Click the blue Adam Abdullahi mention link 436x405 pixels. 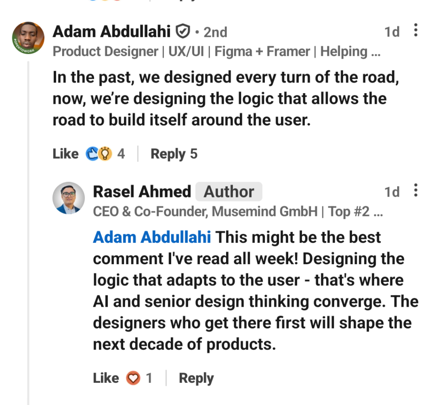pos(152,237)
